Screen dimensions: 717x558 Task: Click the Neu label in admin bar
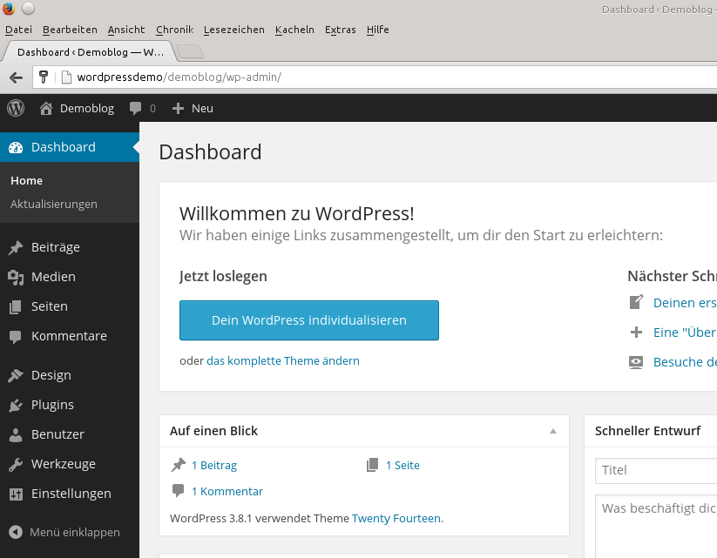203,108
